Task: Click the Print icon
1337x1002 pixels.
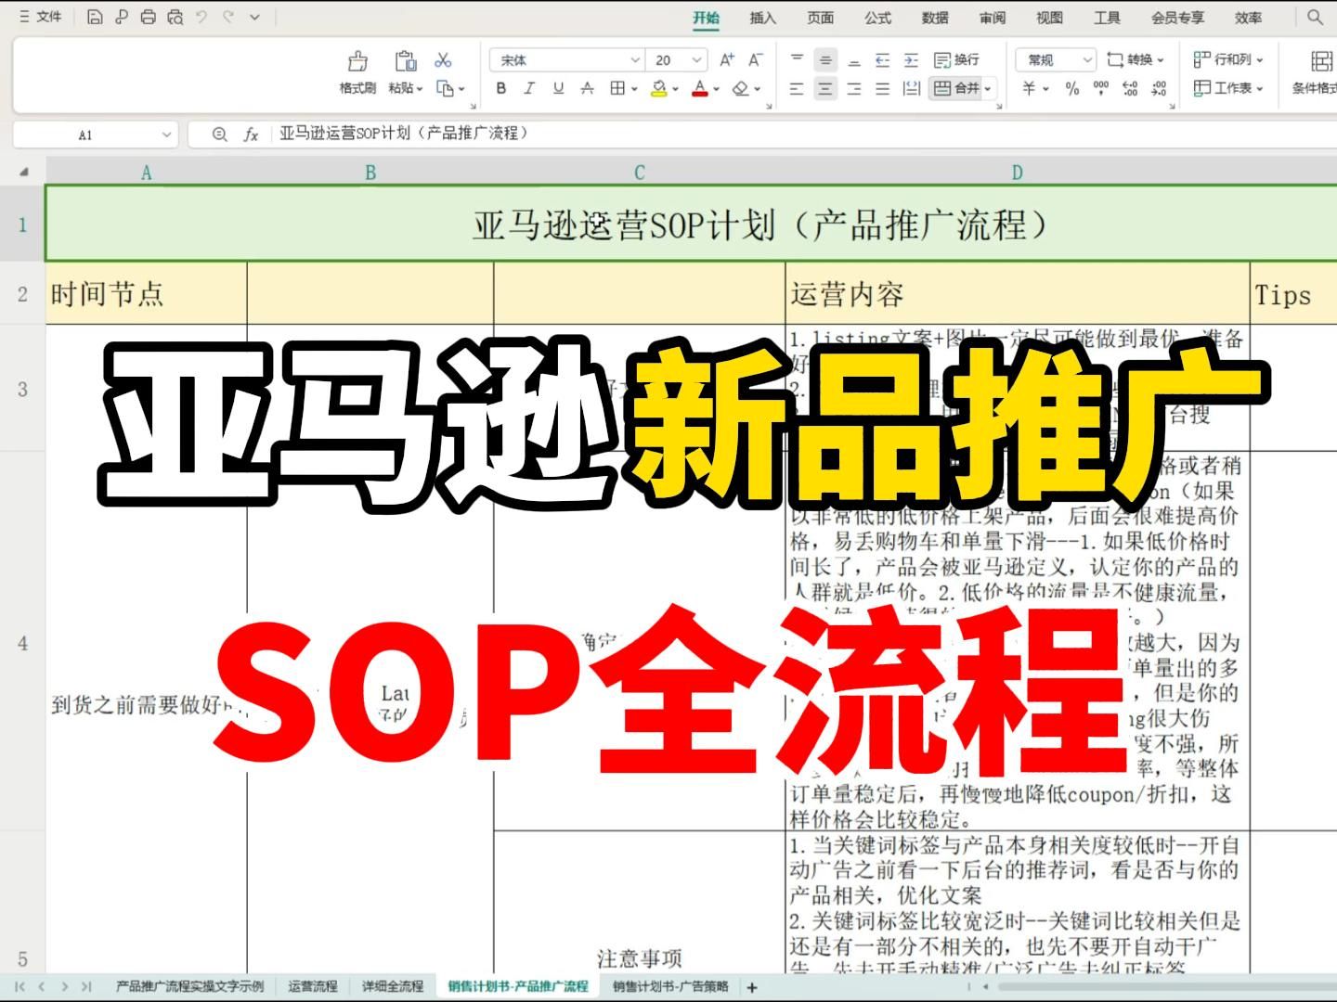Action: [x=148, y=17]
